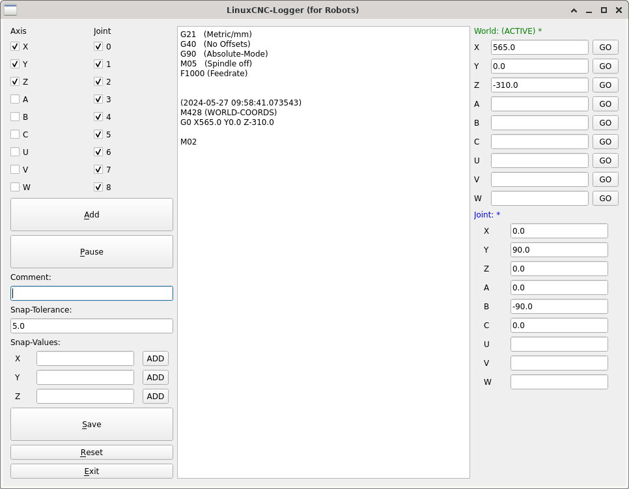The height and width of the screenshot is (489, 629).
Task: Uncheck the X axis checkbox
Action: tap(15, 46)
